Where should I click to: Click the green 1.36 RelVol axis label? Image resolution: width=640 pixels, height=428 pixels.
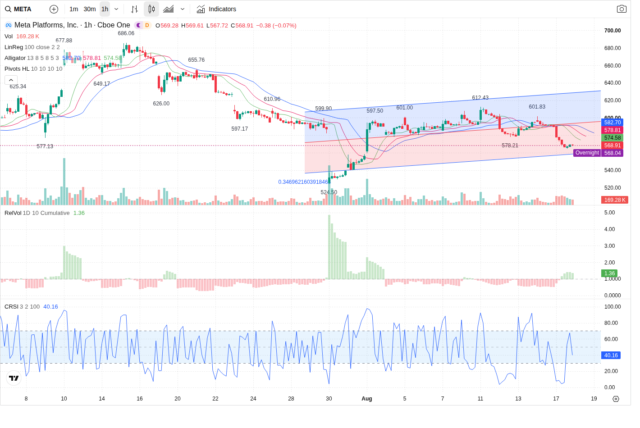pos(609,273)
